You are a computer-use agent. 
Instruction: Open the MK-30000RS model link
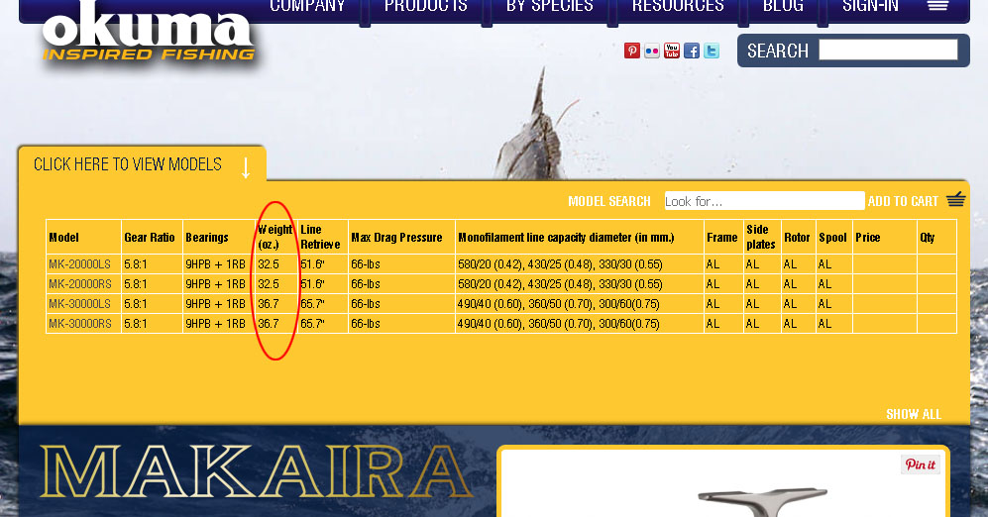click(79, 324)
